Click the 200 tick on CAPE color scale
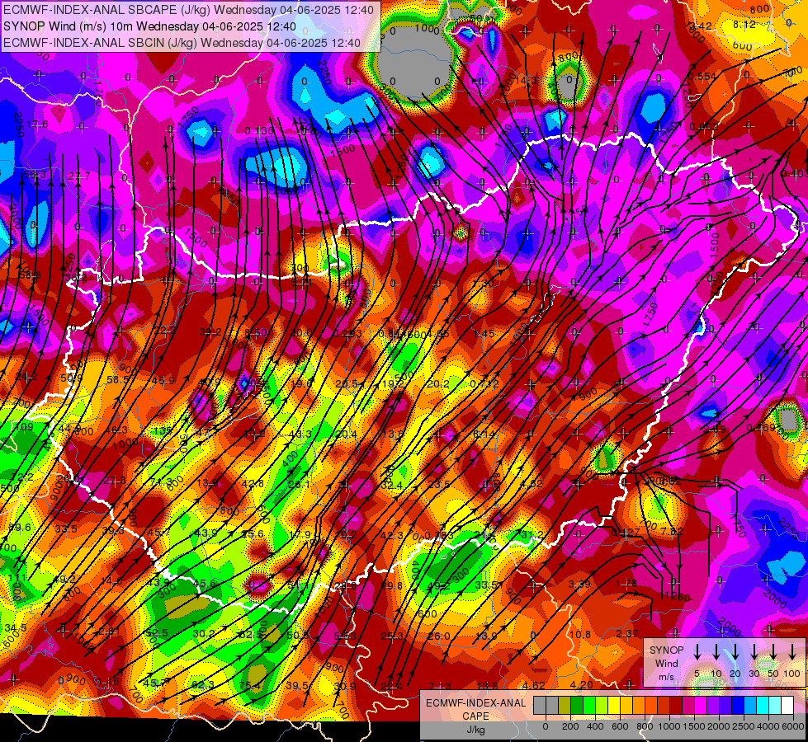 tap(570, 726)
